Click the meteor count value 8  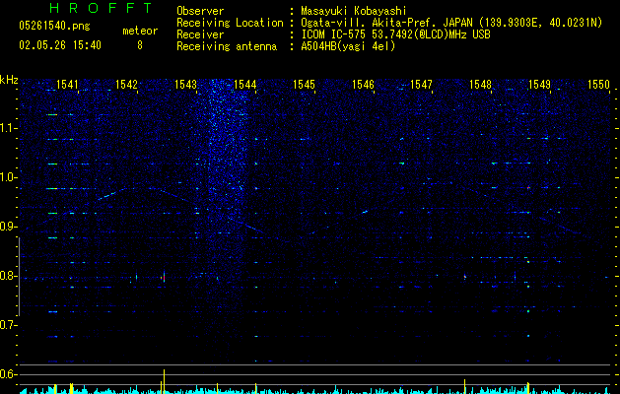coord(140,45)
